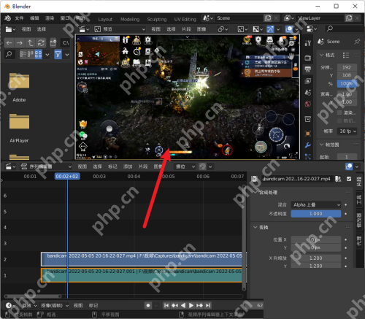The image size is (365, 319).
Task: Switch to the UV Editing workspace tab
Action: [x=185, y=19]
